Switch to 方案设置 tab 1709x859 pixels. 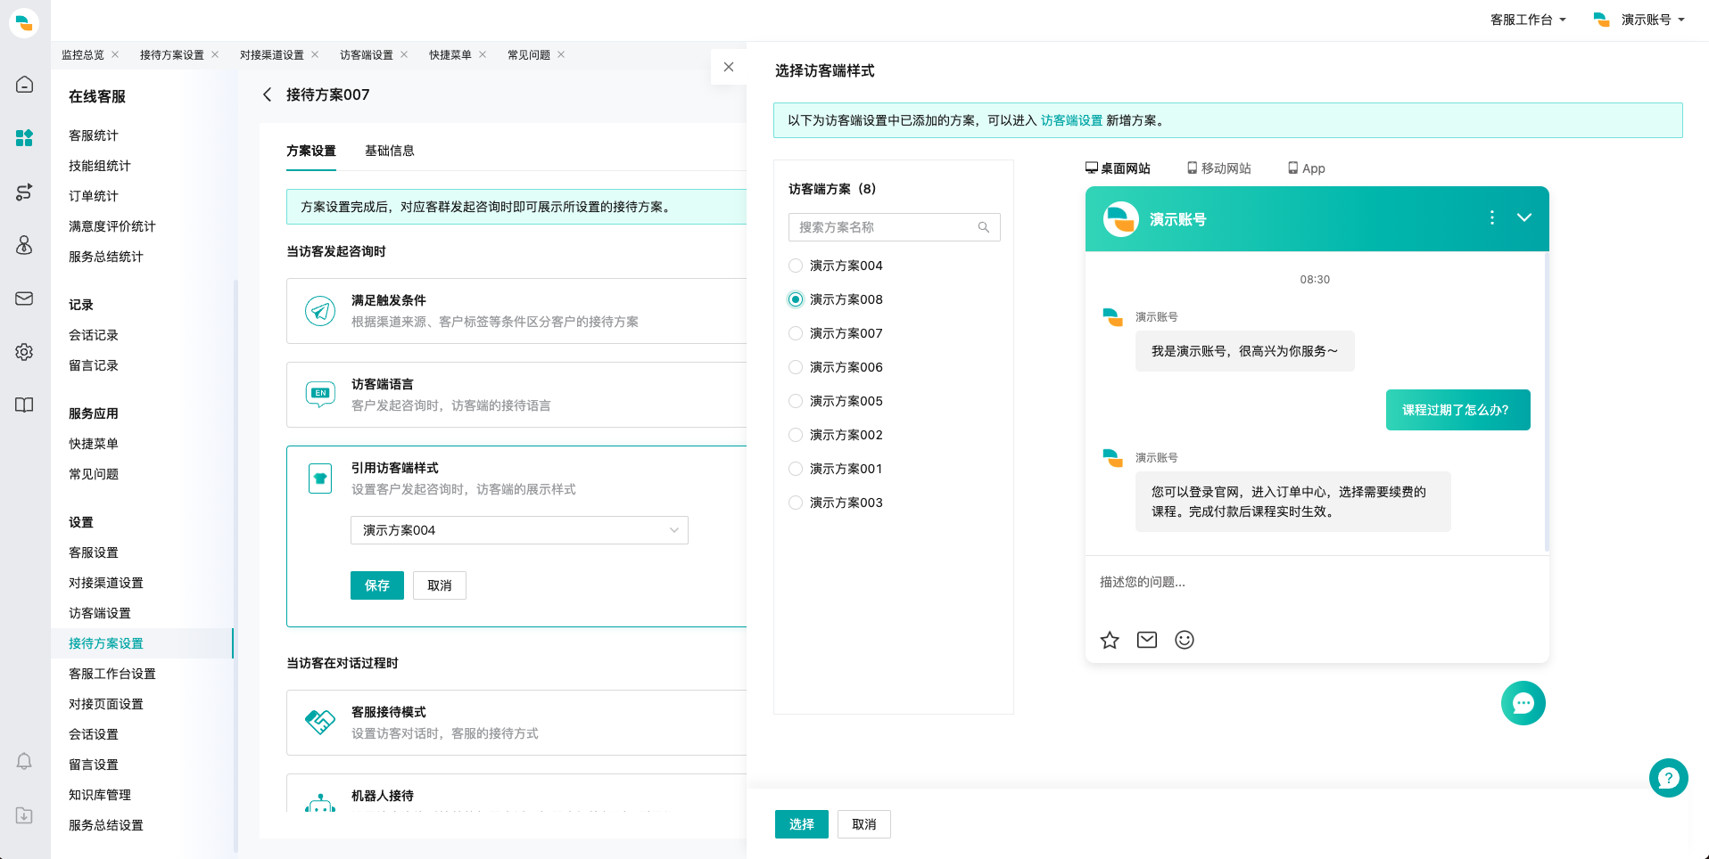311,151
